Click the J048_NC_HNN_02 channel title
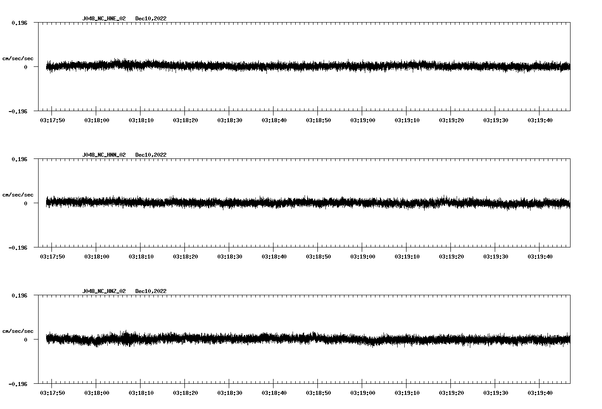602x409 pixels. (x=103, y=154)
